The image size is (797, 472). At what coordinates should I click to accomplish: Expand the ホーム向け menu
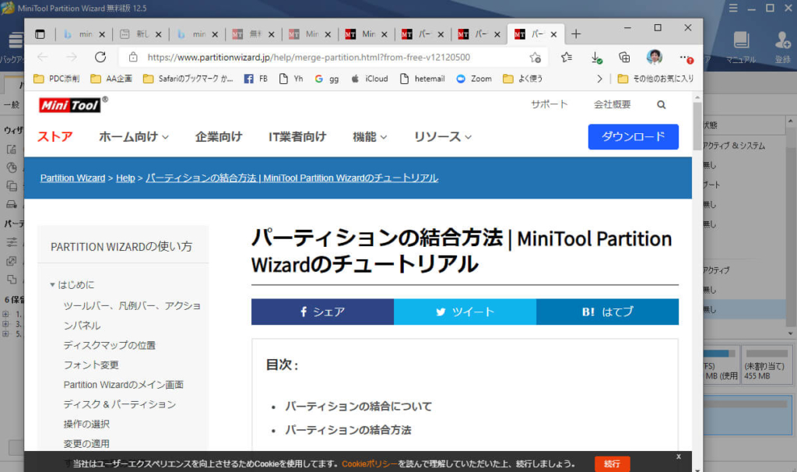click(x=134, y=137)
